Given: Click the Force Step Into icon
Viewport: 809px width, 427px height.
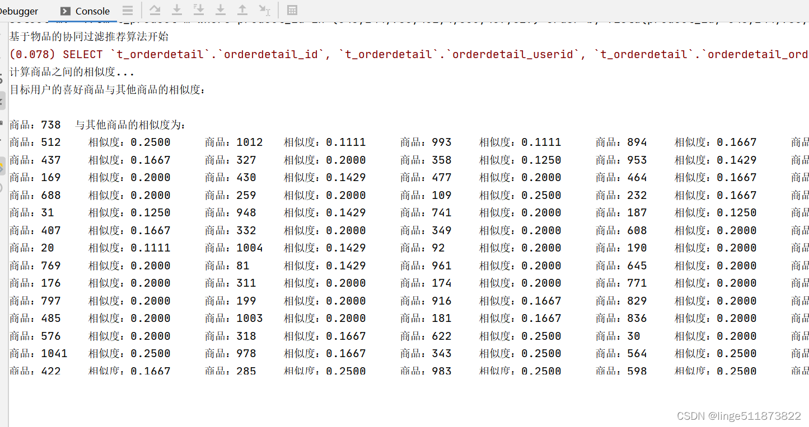Looking at the screenshot, I should coord(221,10).
